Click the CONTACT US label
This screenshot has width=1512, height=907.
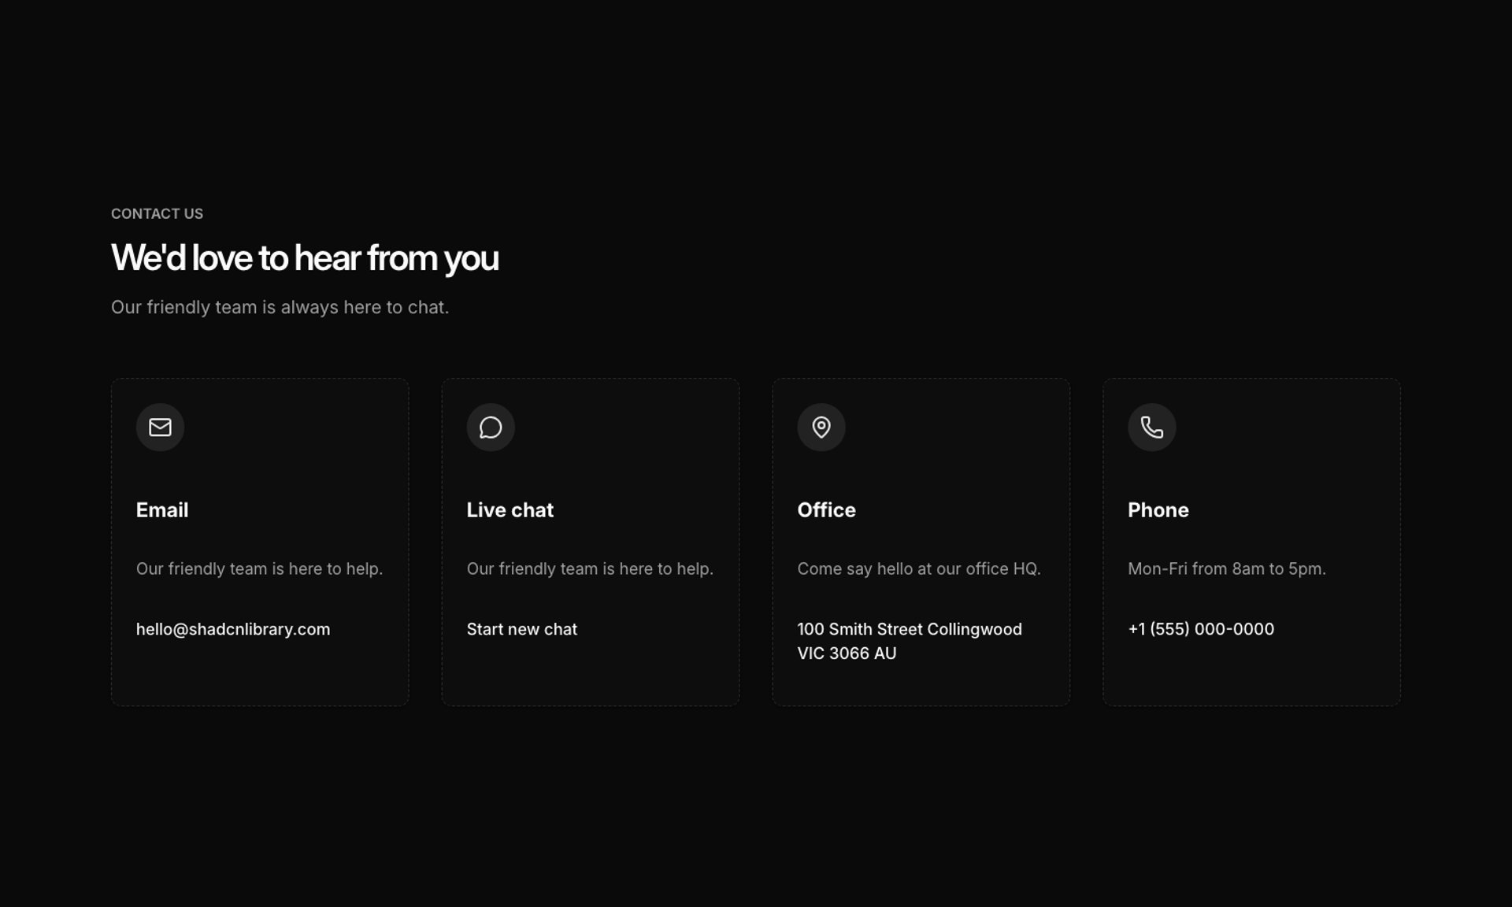coord(157,213)
